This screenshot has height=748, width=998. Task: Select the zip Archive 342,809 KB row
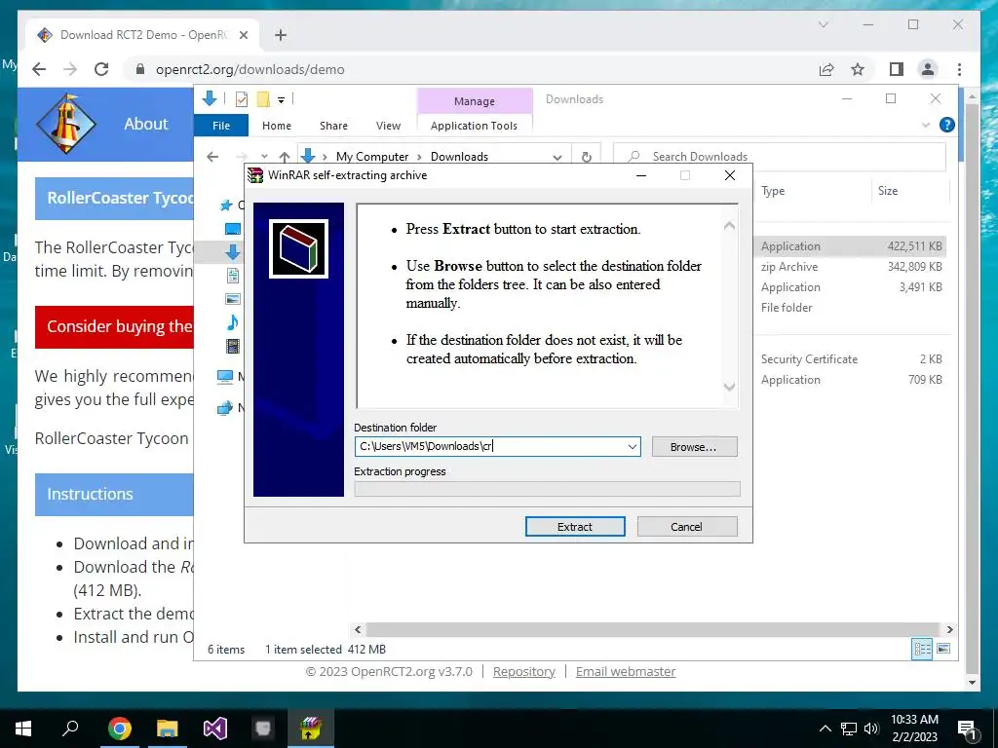pos(851,267)
